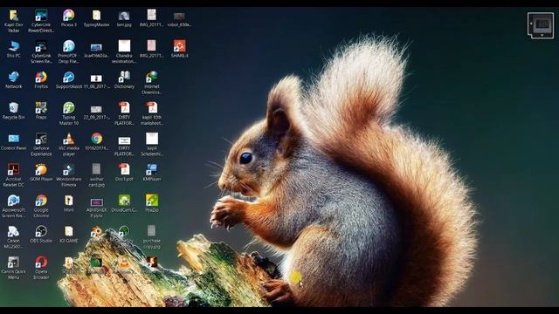559x314 pixels.
Task: Select the 11_08_2017 image file
Action: click(x=97, y=80)
